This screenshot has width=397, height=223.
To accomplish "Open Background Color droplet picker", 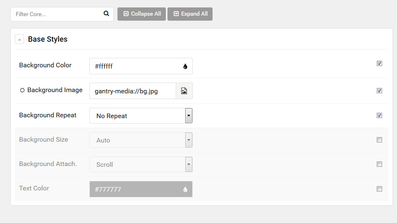I will pyautogui.click(x=185, y=66).
